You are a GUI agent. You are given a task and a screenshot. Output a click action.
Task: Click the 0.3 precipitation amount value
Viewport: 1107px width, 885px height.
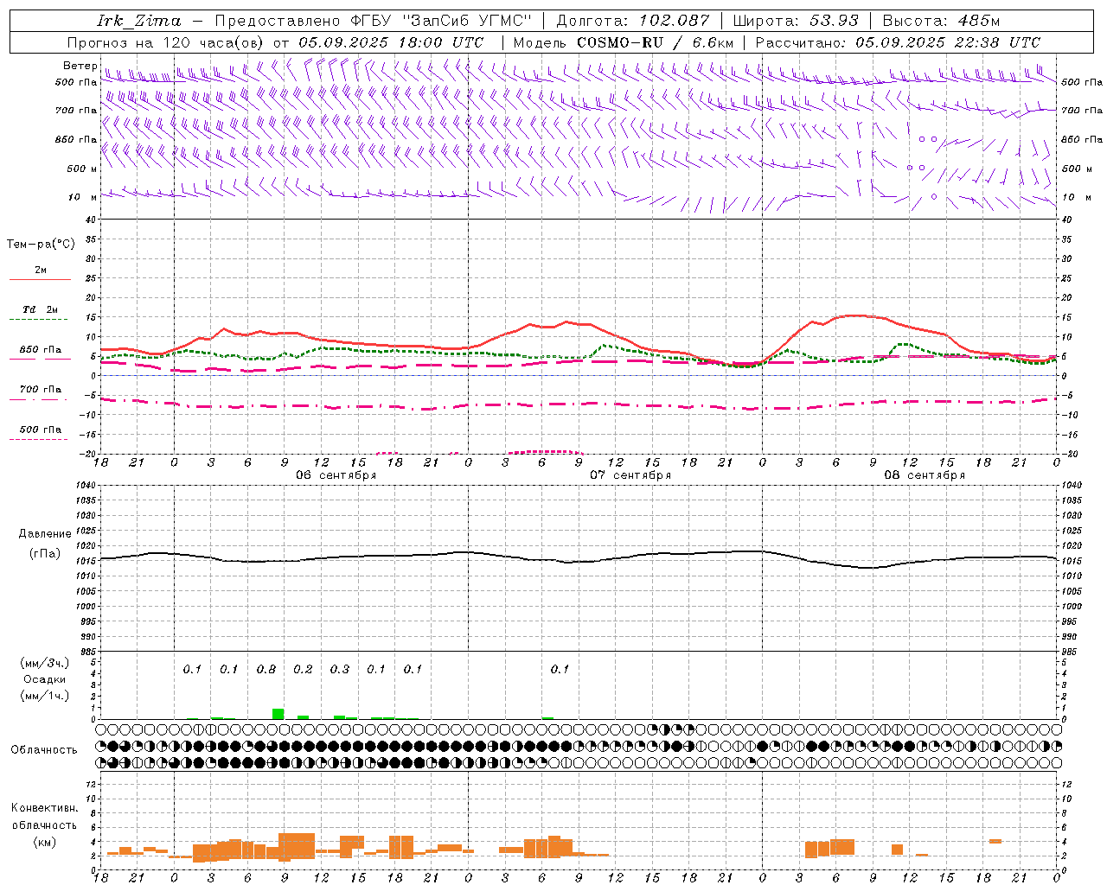pos(340,670)
